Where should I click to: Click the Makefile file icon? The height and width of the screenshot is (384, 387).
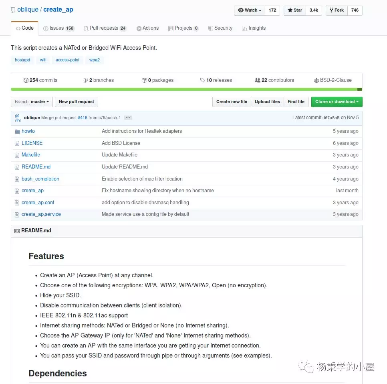17,155
